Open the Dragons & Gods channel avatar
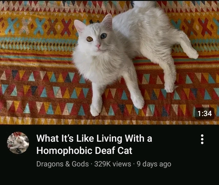The width and height of the screenshot is (219, 185). 18,143
